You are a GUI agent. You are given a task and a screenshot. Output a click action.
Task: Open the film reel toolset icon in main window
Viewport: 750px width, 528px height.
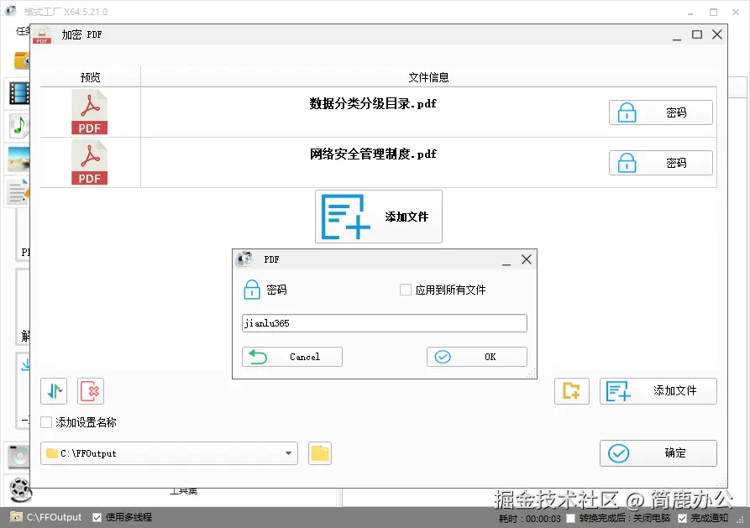click(x=20, y=489)
